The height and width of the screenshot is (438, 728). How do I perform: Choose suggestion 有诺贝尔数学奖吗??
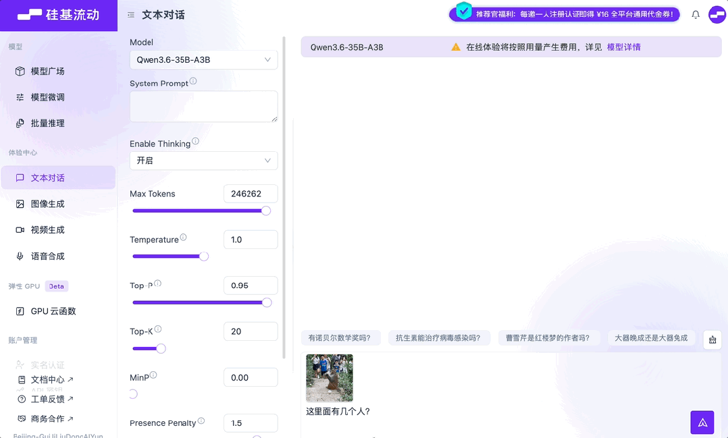click(x=340, y=337)
